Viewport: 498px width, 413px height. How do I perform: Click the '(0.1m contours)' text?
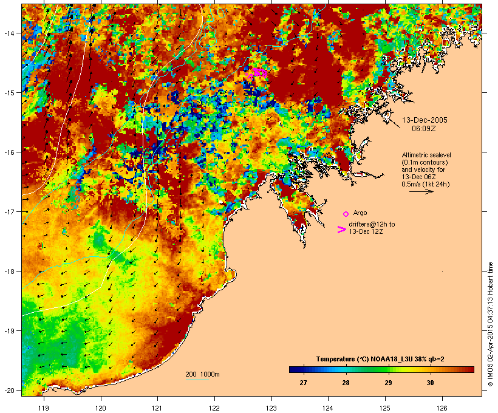(x=425, y=162)
